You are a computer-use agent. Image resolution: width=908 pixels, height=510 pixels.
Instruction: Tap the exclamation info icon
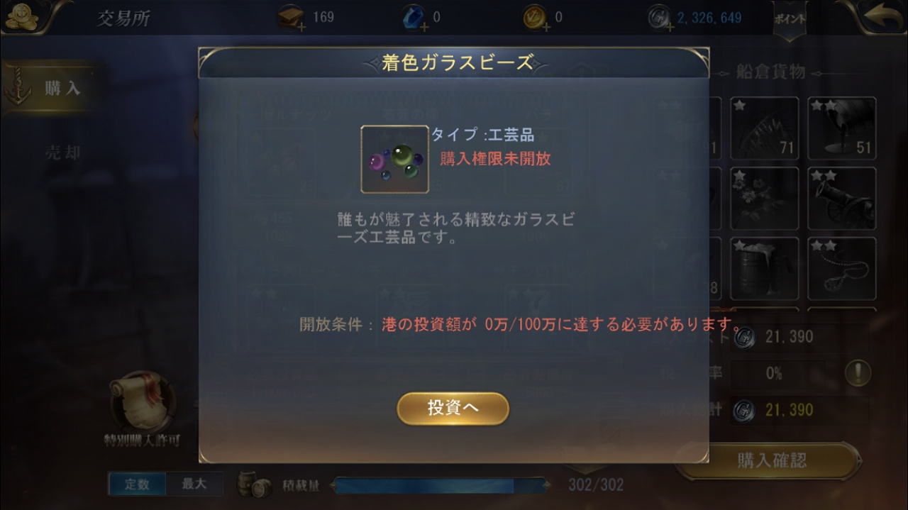point(858,373)
